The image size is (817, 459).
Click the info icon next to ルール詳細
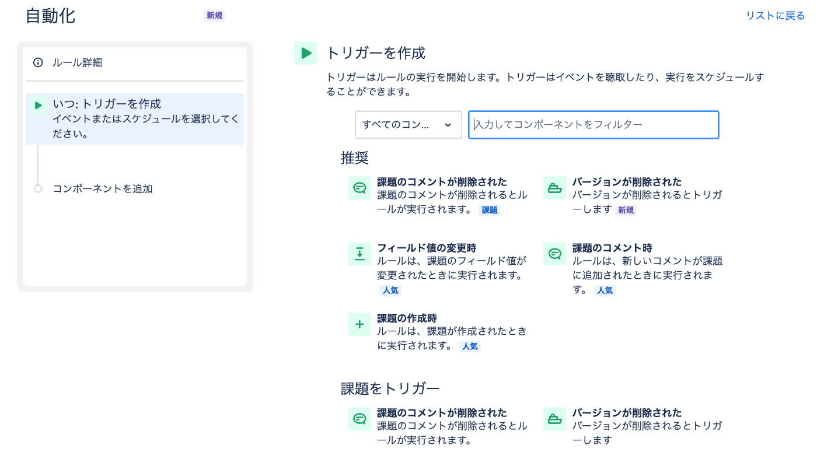click(38, 62)
